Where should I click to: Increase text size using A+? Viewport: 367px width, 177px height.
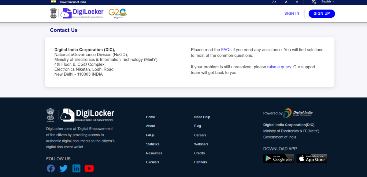[x=274, y=2]
